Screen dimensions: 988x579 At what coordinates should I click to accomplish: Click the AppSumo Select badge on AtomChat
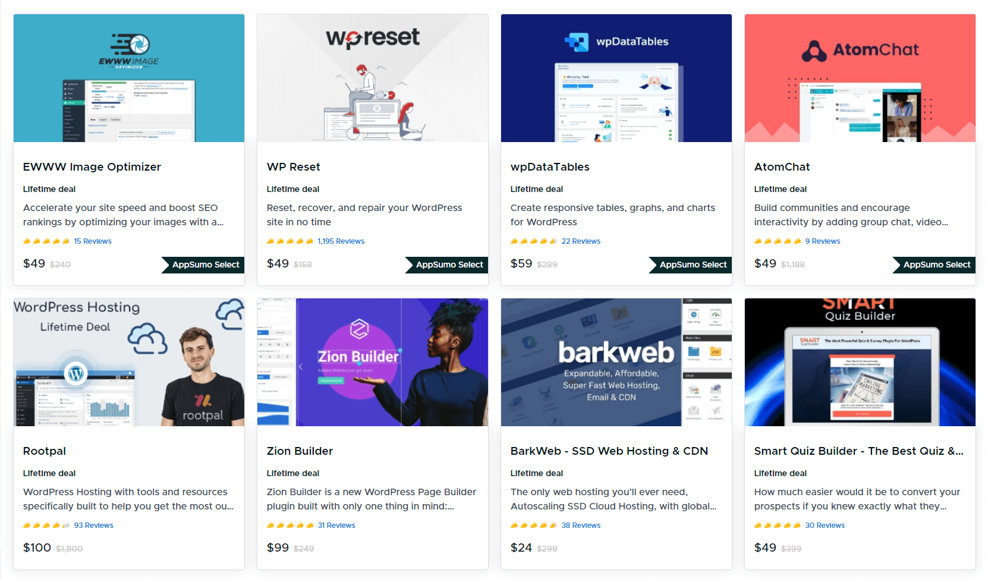pyautogui.click(x=934, y=265)
